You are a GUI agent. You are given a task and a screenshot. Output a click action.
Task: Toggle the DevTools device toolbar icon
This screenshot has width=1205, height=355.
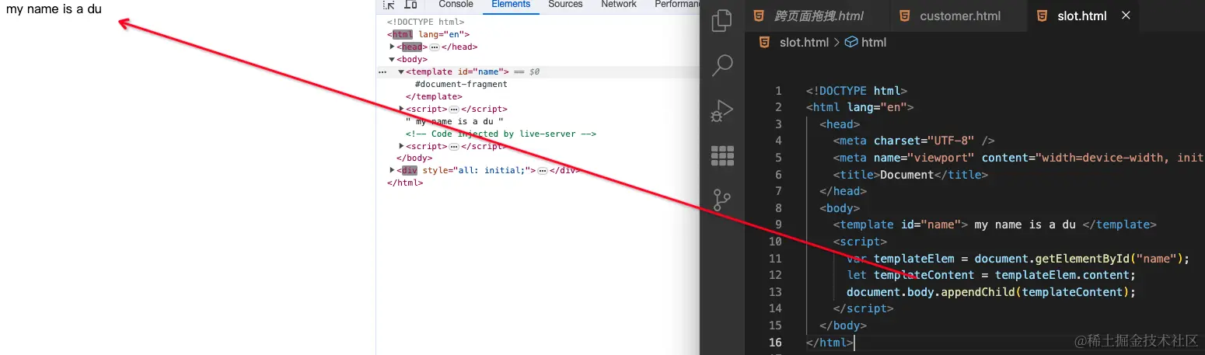pyautogui.click(x=410, y=5)
